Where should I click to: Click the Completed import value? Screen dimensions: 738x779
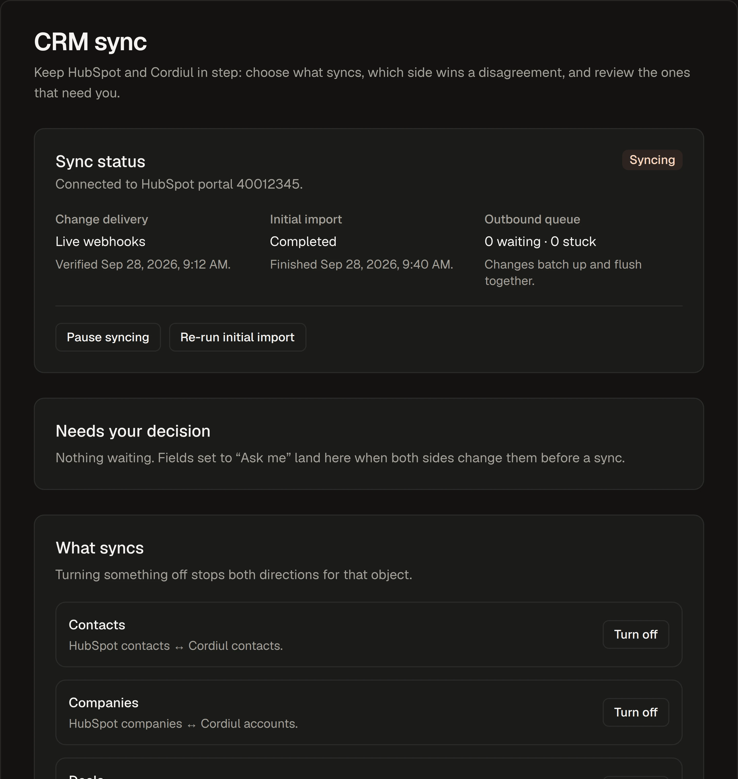tap(303, 242)
